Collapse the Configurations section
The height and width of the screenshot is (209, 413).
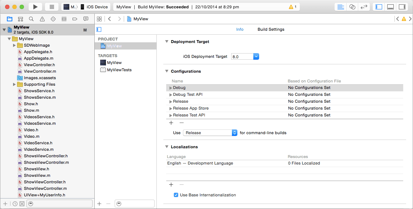(x=167, y=71)
